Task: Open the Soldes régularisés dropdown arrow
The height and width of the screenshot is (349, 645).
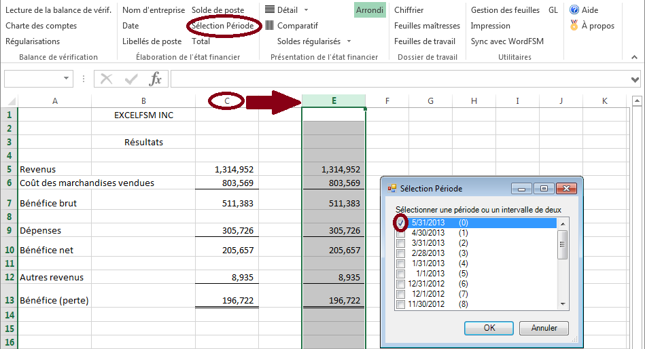Action: 349,41
